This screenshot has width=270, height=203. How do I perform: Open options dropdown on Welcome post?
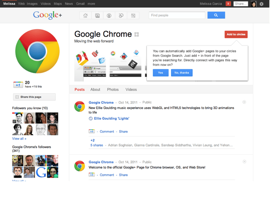pyautogui.click(x=244, y=162)
